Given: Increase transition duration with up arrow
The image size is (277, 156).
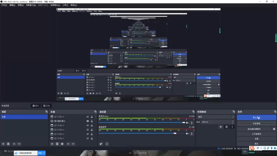Looking at the screenshot, I should pyautogui.click(x=233, y=121).
